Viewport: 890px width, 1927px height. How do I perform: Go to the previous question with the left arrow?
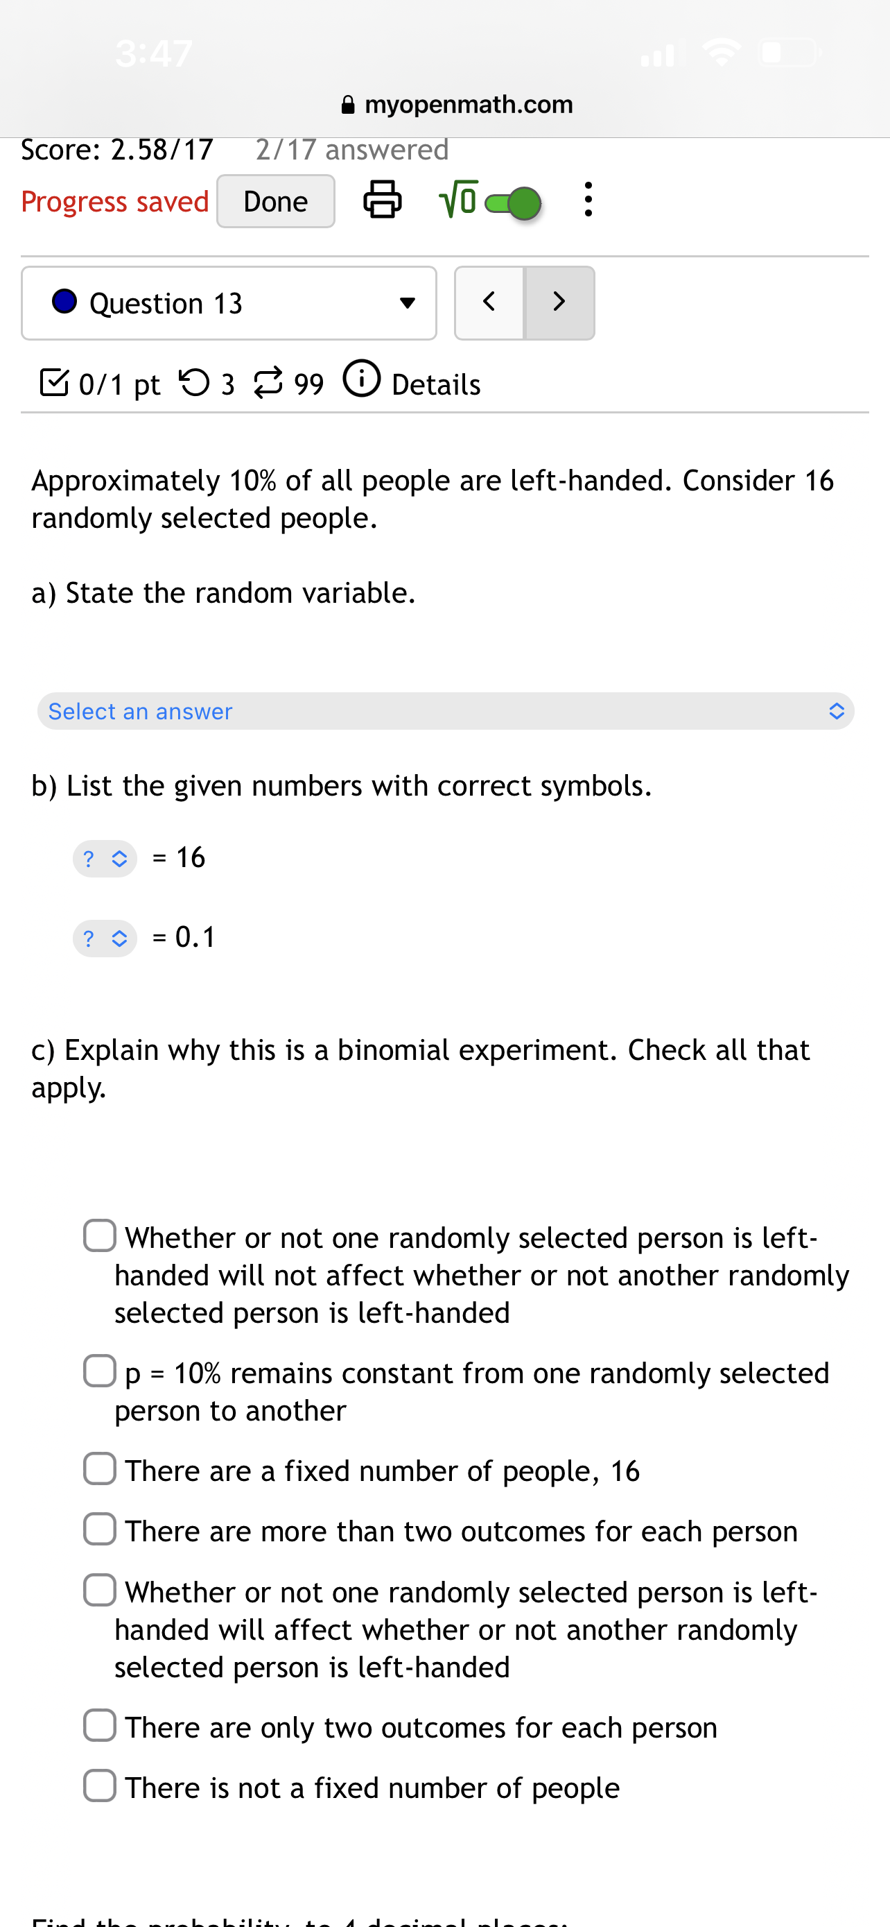tap(489, 303)
